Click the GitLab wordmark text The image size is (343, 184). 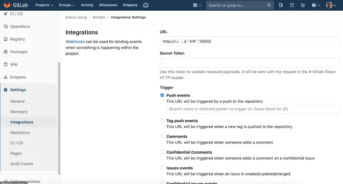[21, 5]
